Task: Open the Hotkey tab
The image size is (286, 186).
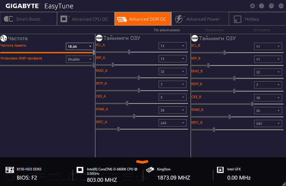Action: [257, 19]
